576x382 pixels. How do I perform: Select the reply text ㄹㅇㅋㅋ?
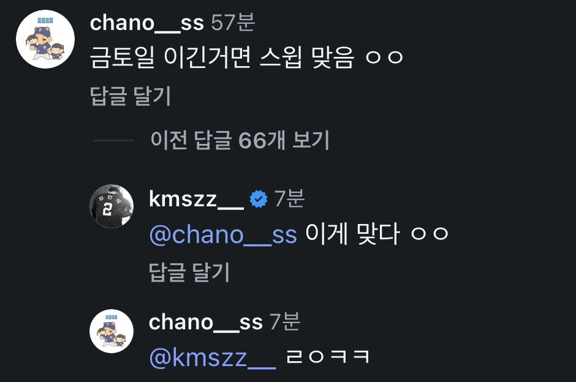(328, 356)
